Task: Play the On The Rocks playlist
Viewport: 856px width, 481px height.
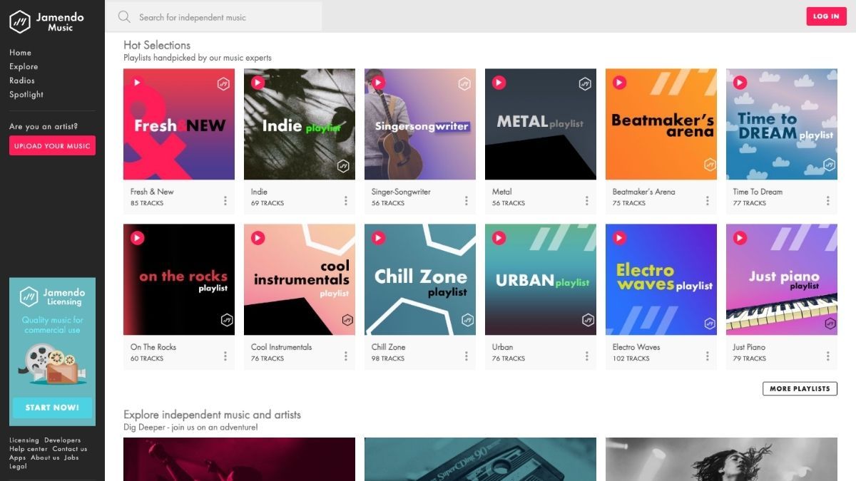Action: pyautogui.click(x=137, y=238)
